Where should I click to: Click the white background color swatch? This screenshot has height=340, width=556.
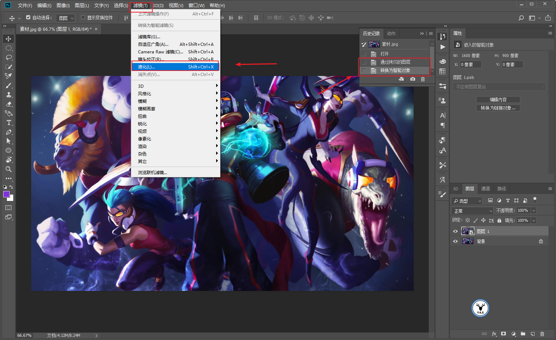pyautogui.click(x=11, y=198)
